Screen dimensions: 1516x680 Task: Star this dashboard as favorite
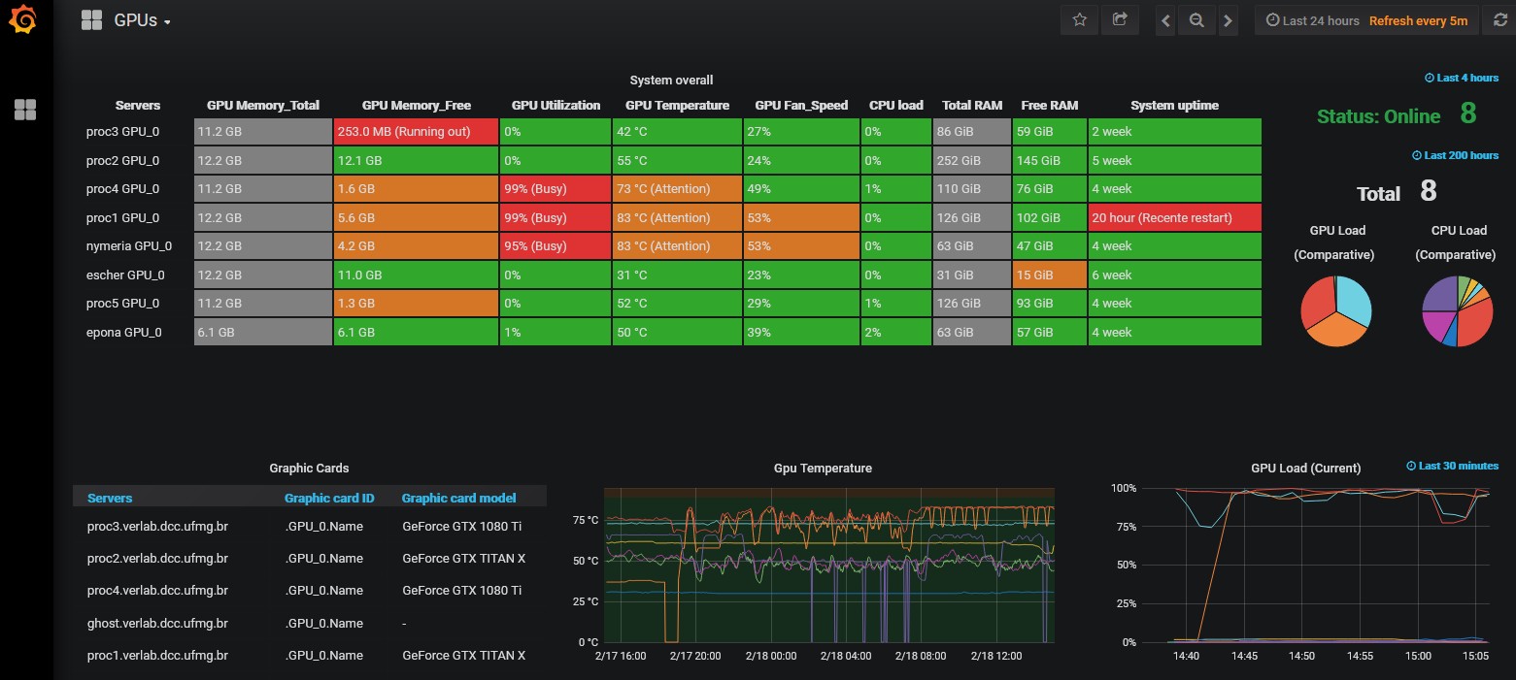[1079, 20]
